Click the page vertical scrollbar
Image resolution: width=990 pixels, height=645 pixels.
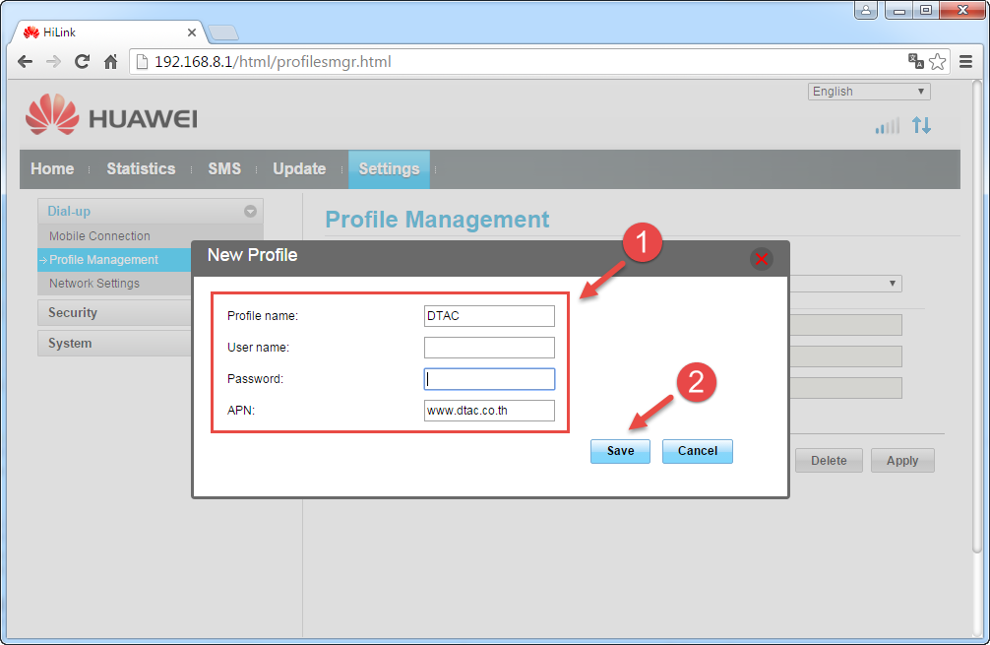[x=977, y=316]
